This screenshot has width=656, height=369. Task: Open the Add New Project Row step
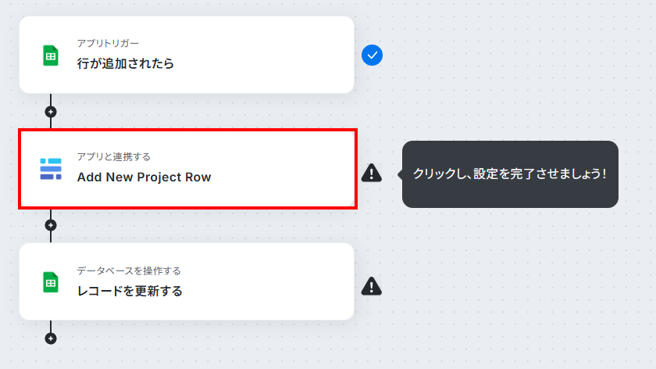point(187,169)
